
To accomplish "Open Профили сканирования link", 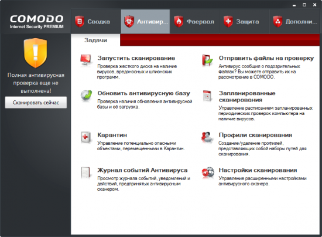I will point(255,135).
